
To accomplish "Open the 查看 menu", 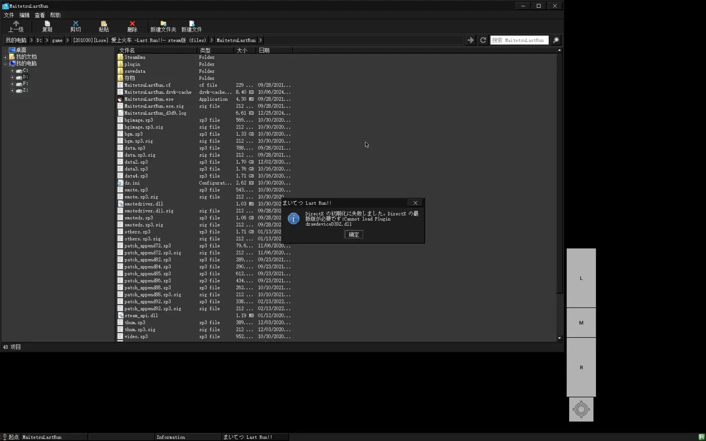I will (x=40, y=15).
